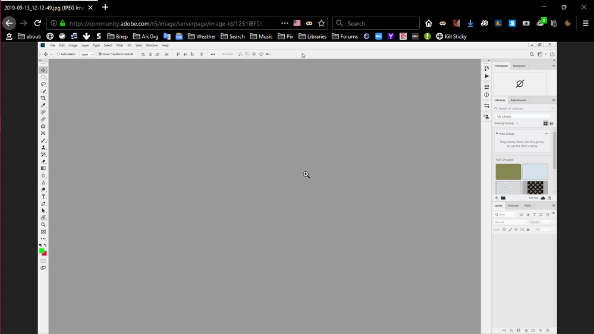Viewport: 594px width, 334px height.
Task: Open the workspace switcher dropdown
Action: coord(542,54)
